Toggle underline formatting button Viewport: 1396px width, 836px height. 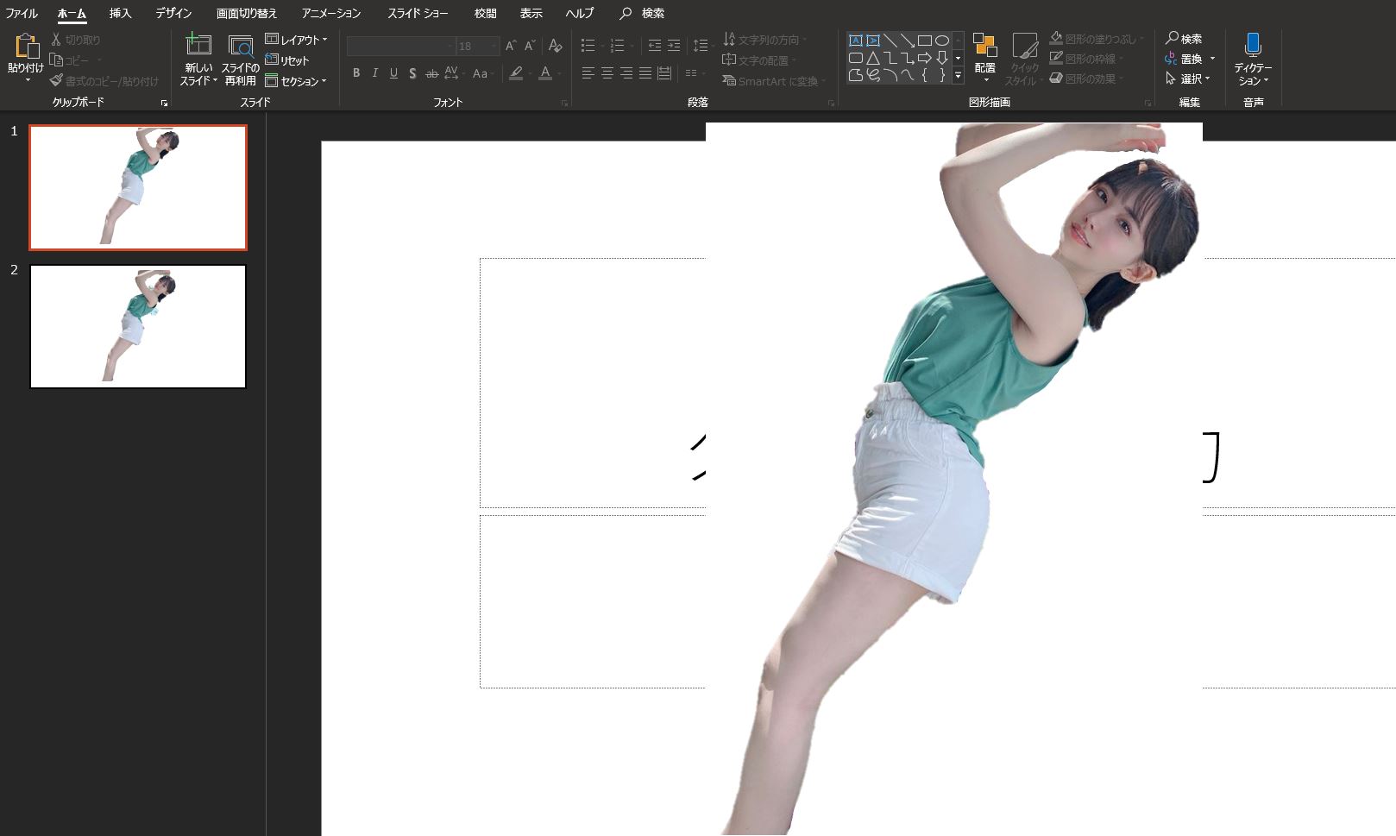pyautogui.click(x=393, y=73)
